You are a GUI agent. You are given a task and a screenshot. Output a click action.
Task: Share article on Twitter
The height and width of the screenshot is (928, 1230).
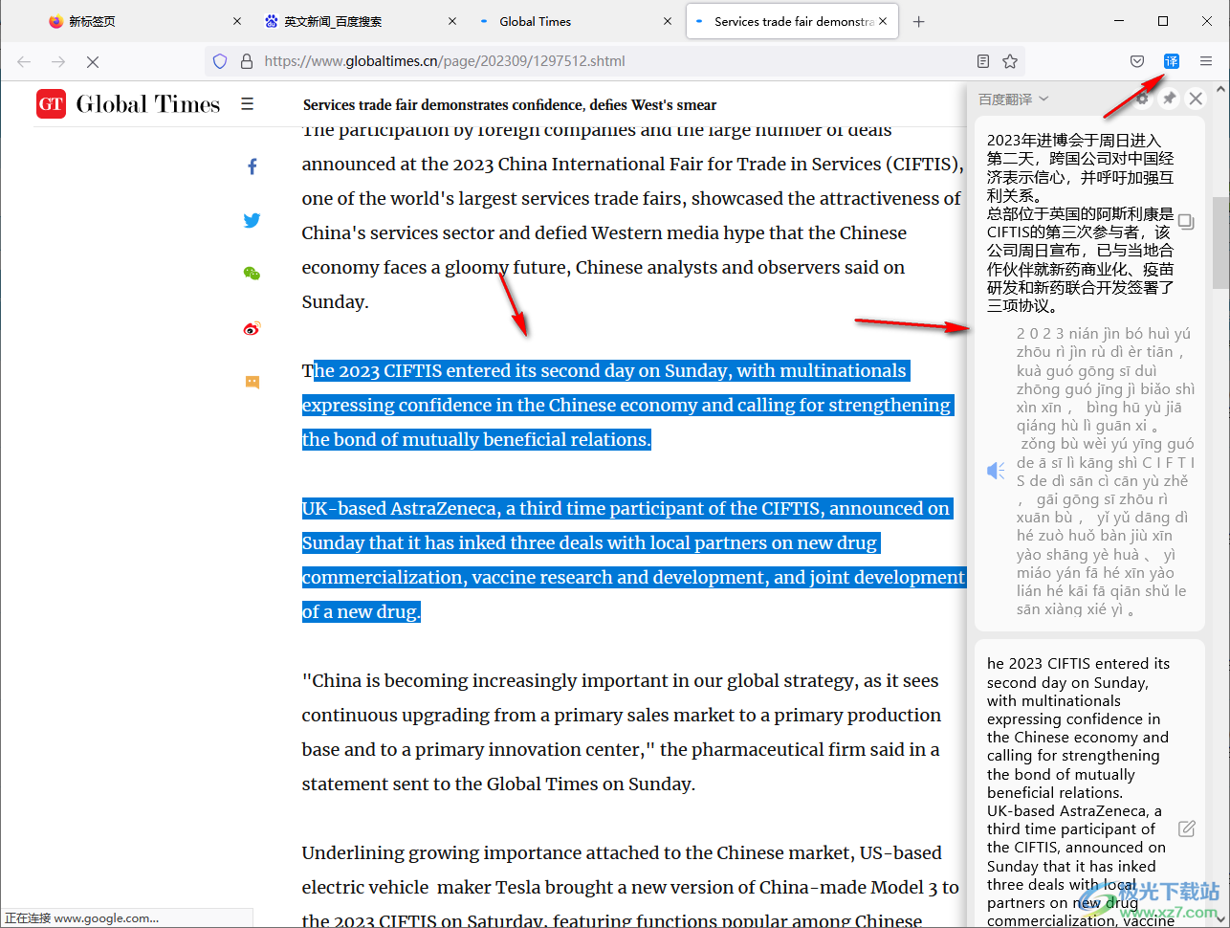(253, 220)
